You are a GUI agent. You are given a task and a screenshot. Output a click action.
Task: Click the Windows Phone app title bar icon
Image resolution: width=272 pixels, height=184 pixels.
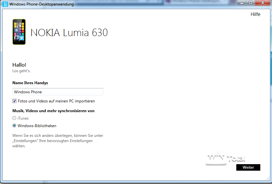click(5, 4)
